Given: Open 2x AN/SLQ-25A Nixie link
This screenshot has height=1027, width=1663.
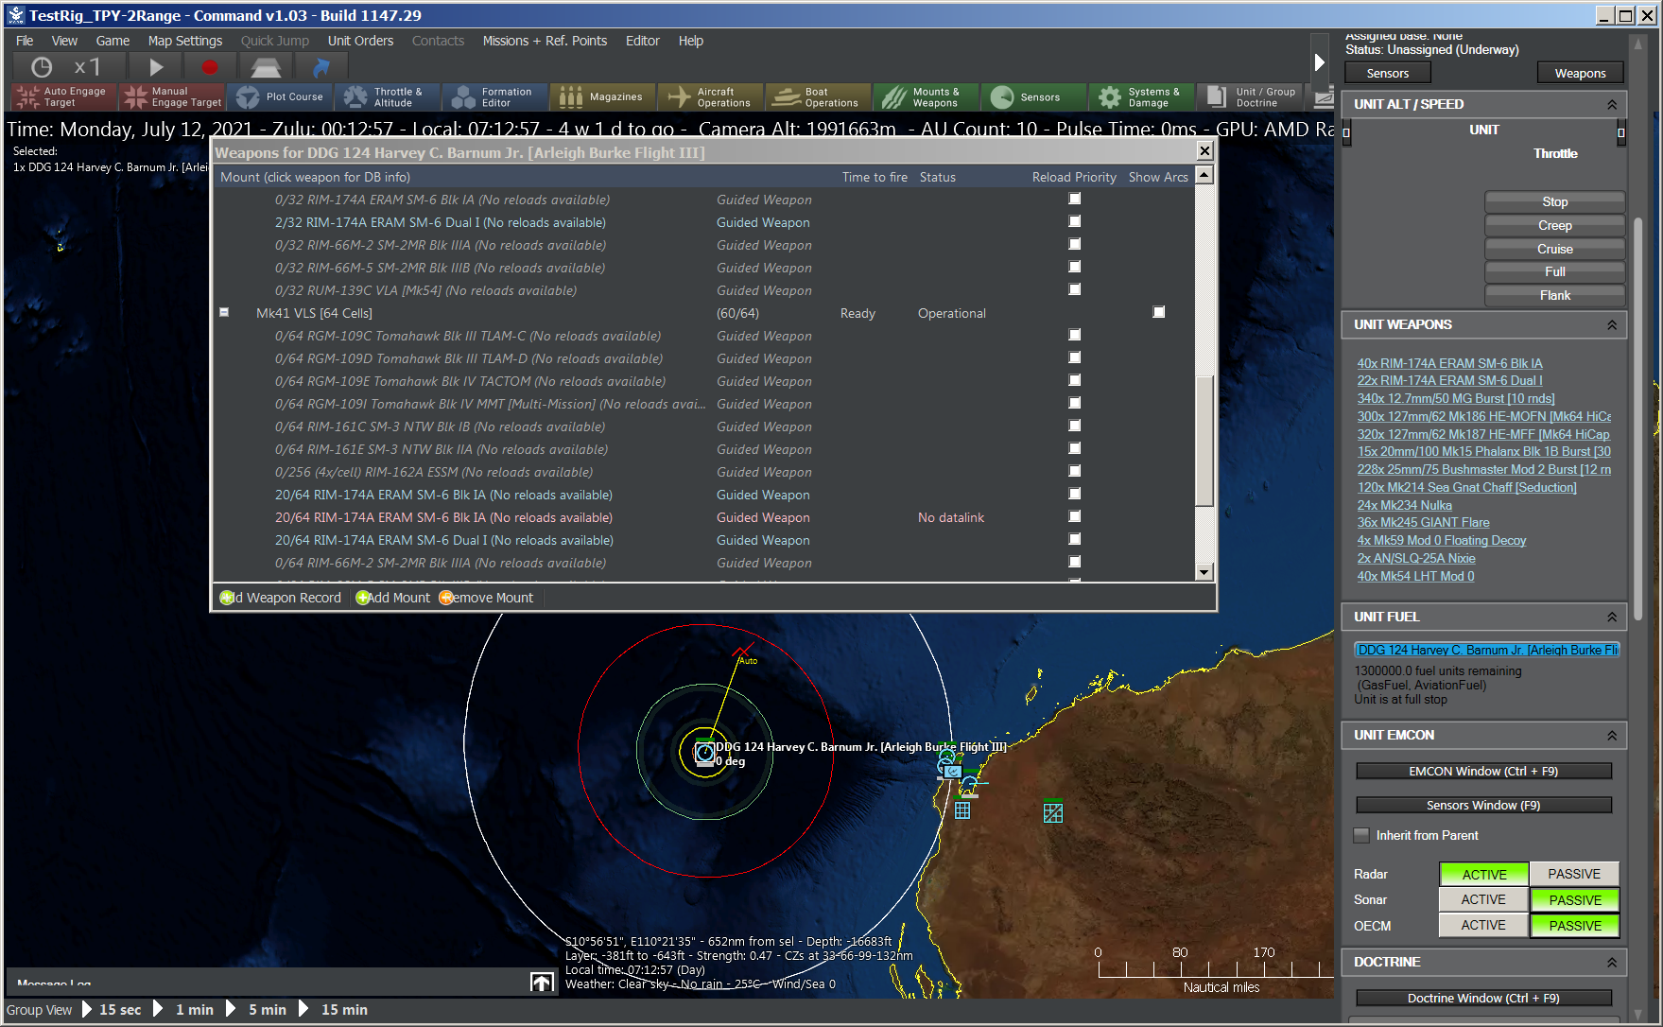Looking at the screenshot, I should click(1415, 558).
